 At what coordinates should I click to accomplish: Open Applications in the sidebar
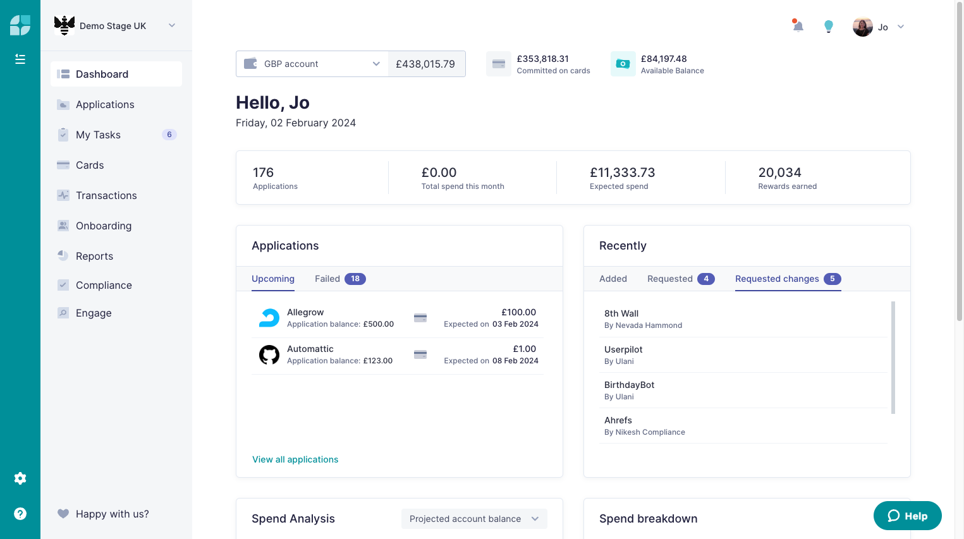(x=116, y=104)
